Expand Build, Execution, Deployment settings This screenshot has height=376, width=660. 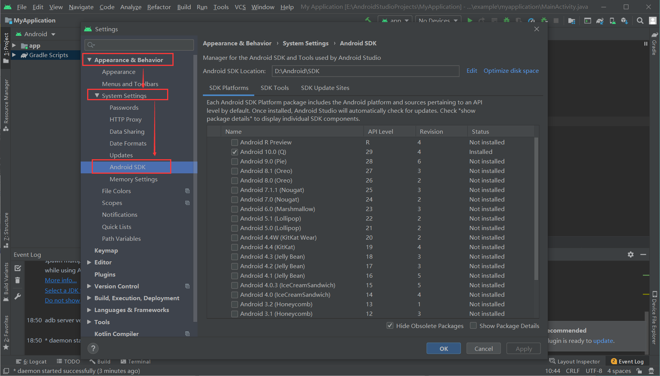89,298
